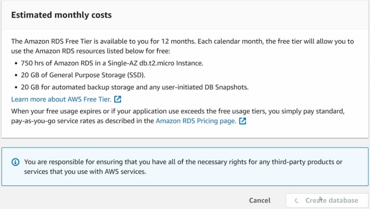The image size is (370, 209).
Task: Click bullet dot before automated backup item
Action: point(16,87)
